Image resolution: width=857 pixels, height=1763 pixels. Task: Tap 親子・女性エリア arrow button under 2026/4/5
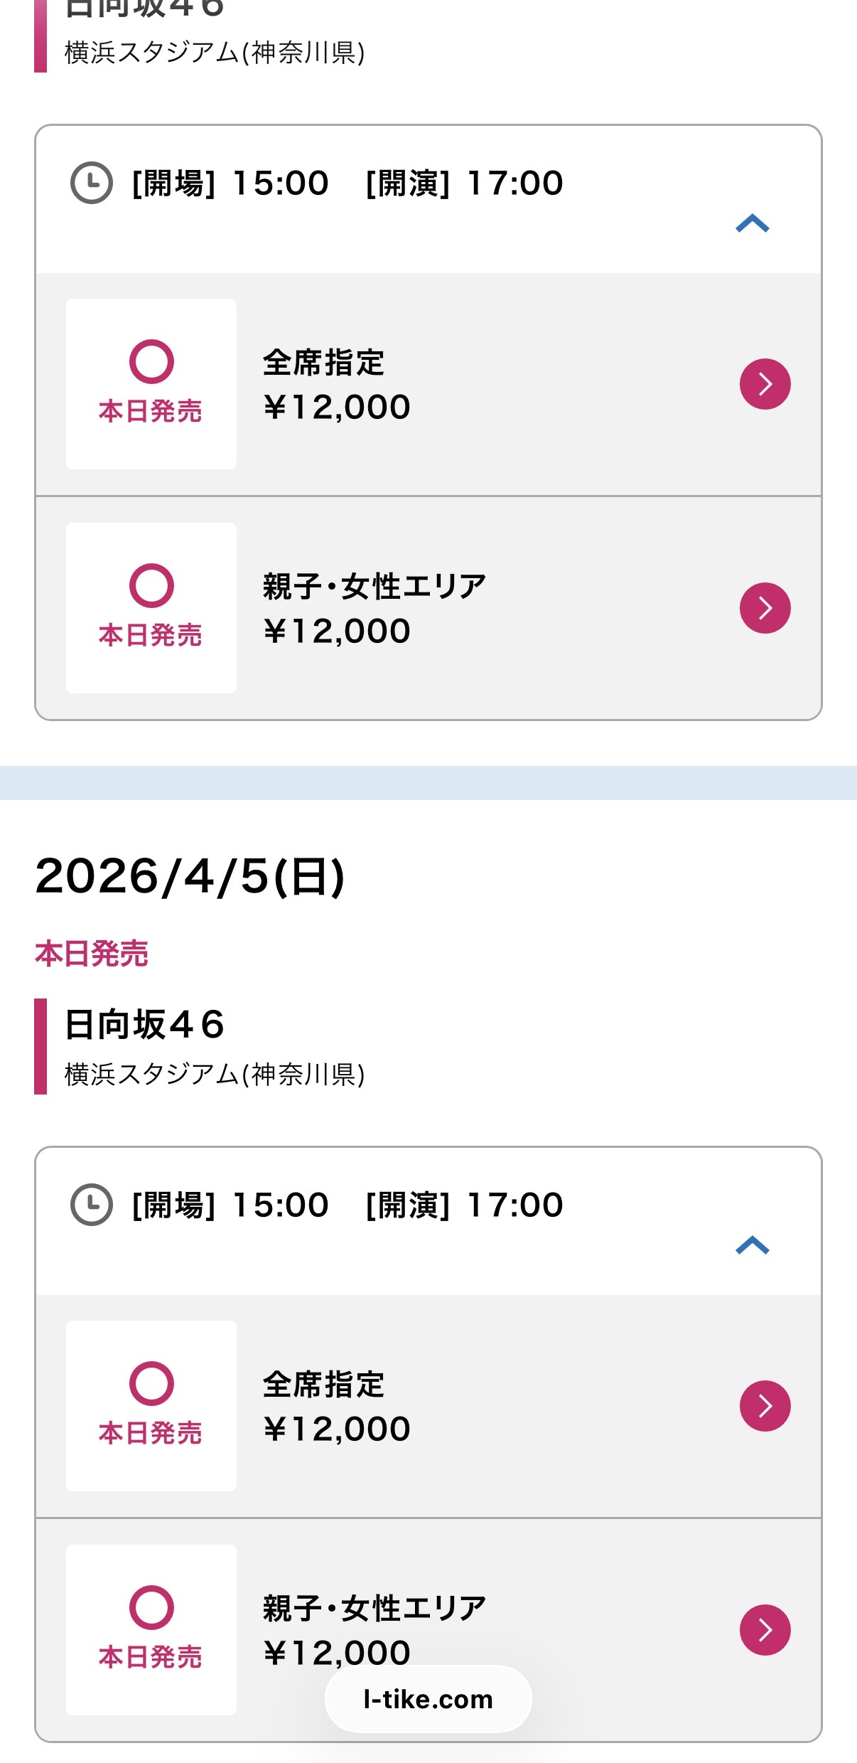click(765, 1630)
